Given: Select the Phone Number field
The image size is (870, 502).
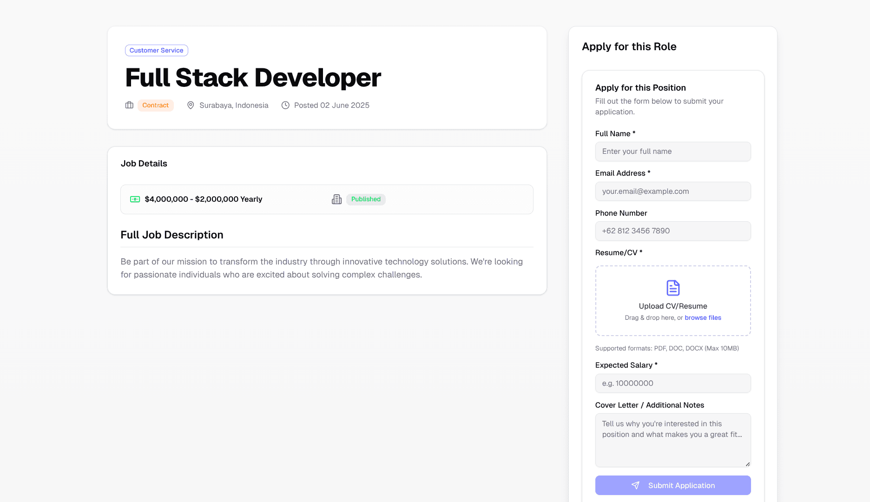Looking at the screenshot, I should [672, 231].
